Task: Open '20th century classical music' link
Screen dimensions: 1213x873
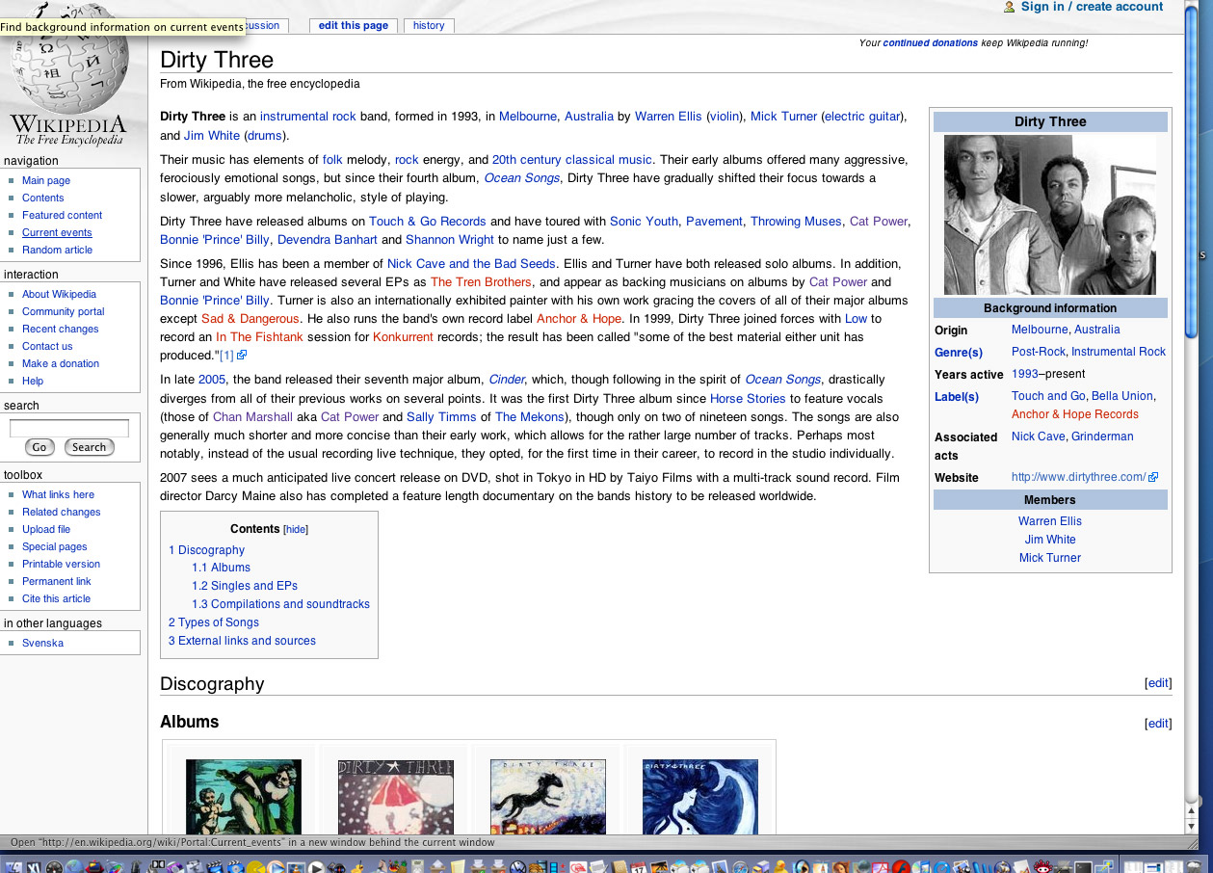Action: 572,160
